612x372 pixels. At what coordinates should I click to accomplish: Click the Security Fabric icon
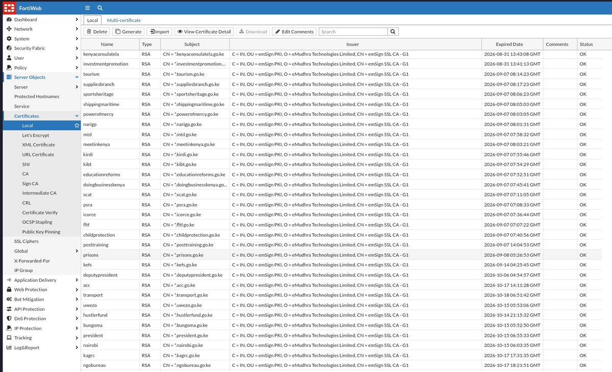click(x=9, y=48)
